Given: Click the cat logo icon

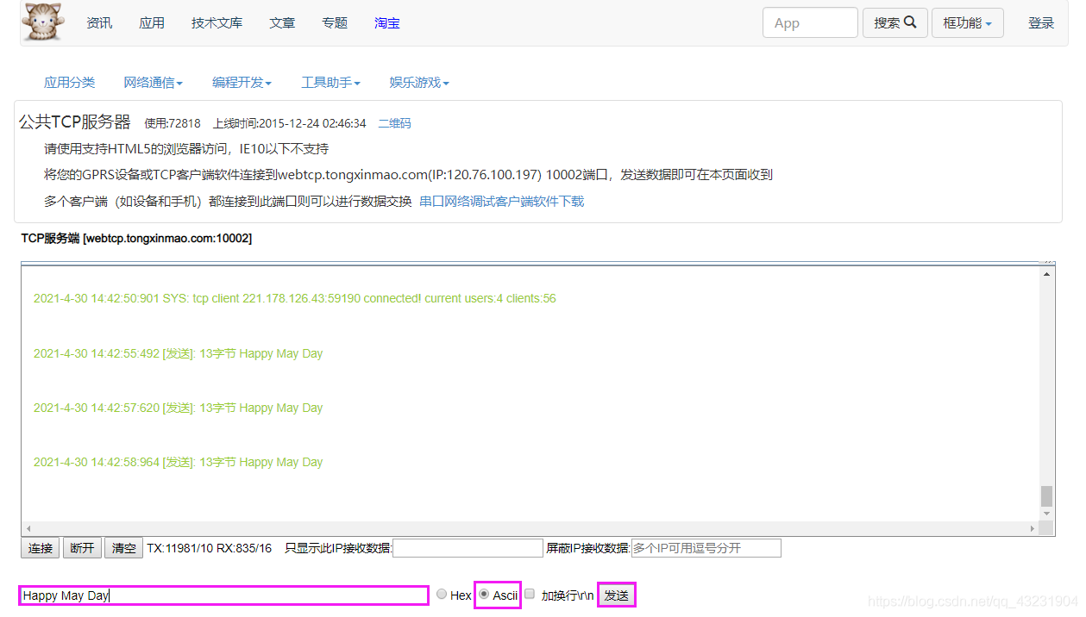Looking at the screenshot, I should 42,22.
